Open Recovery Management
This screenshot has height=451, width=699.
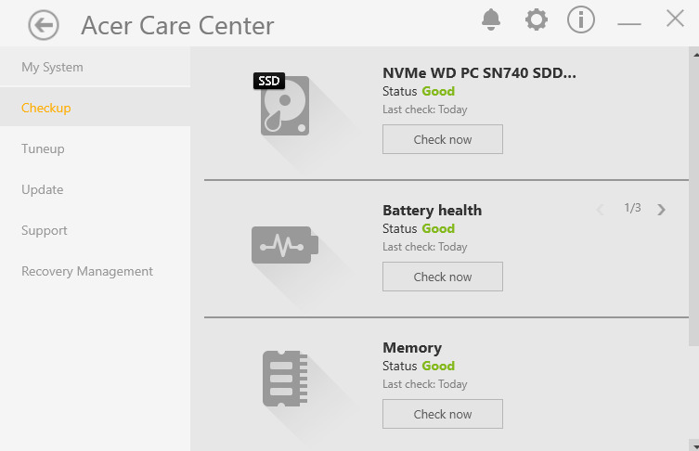(x=87, y=271)
